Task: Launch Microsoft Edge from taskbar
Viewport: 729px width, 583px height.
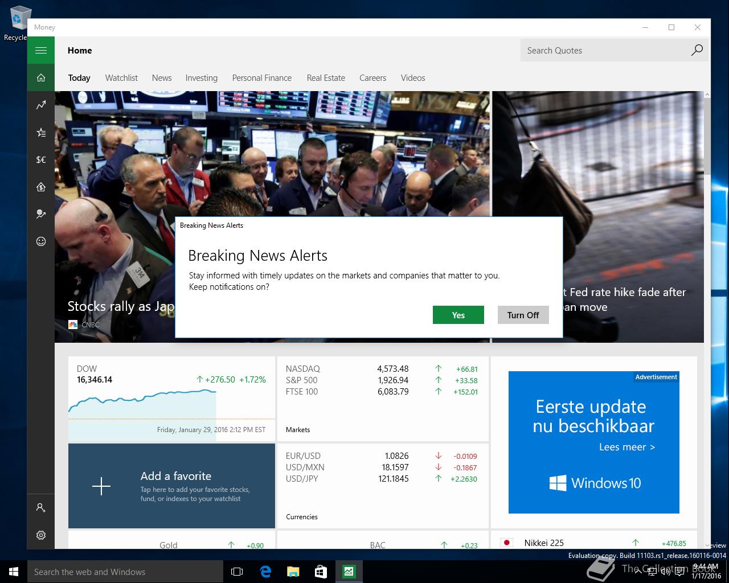Action: pos(265,572)
